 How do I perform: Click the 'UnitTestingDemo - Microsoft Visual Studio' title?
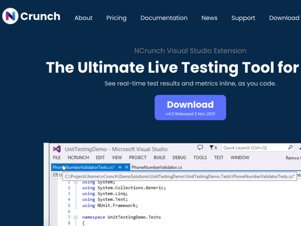click(116, 149)
